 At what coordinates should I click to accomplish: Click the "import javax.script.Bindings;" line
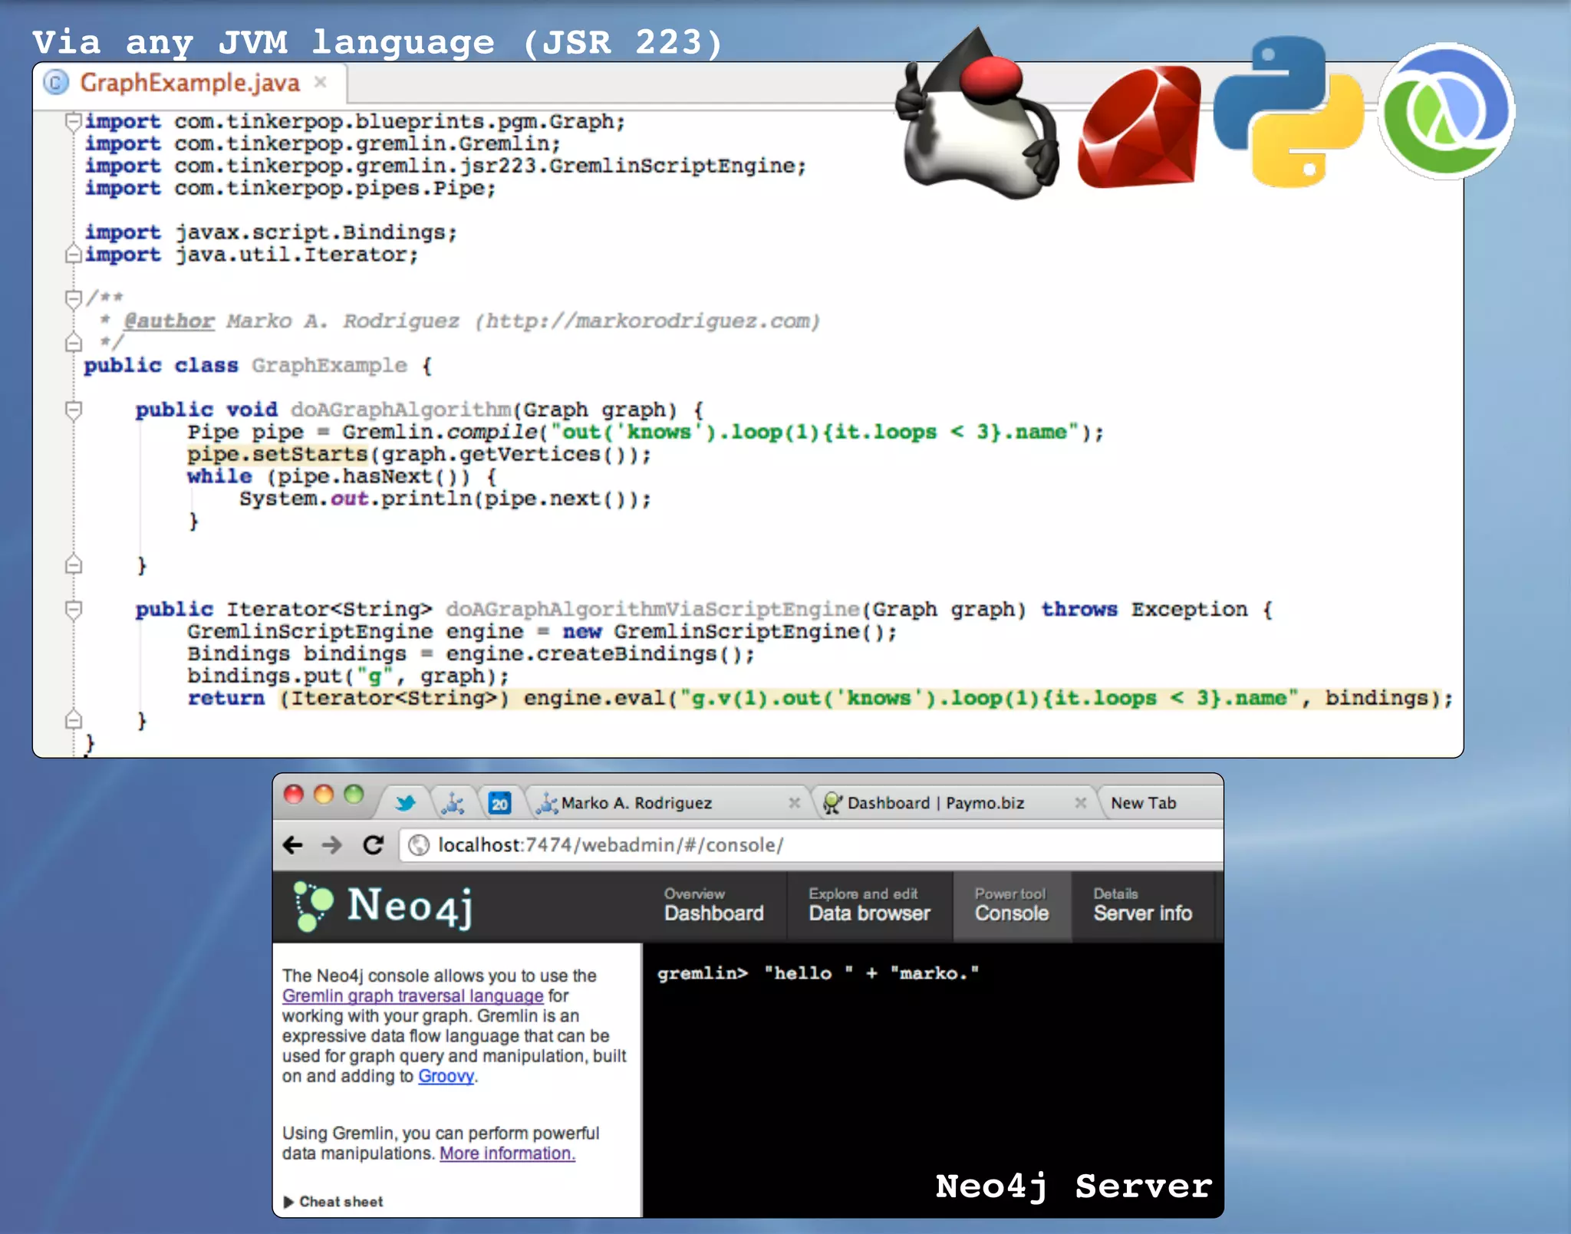[271, 232]
